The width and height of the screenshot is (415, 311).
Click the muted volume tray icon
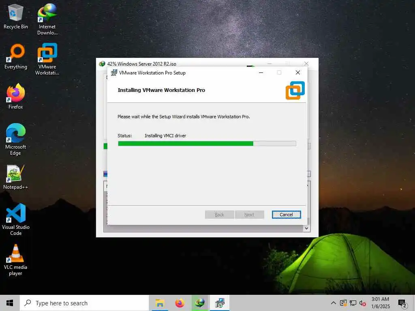click(362, 303)
